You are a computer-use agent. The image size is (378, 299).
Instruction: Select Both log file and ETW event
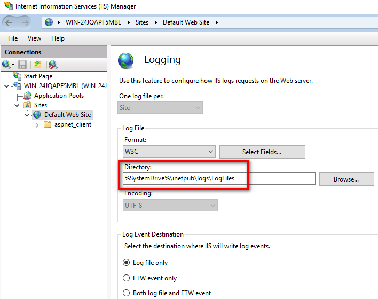click(127, 293)
